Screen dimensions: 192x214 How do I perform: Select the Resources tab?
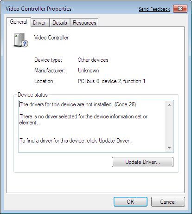(x=84, y=23)
